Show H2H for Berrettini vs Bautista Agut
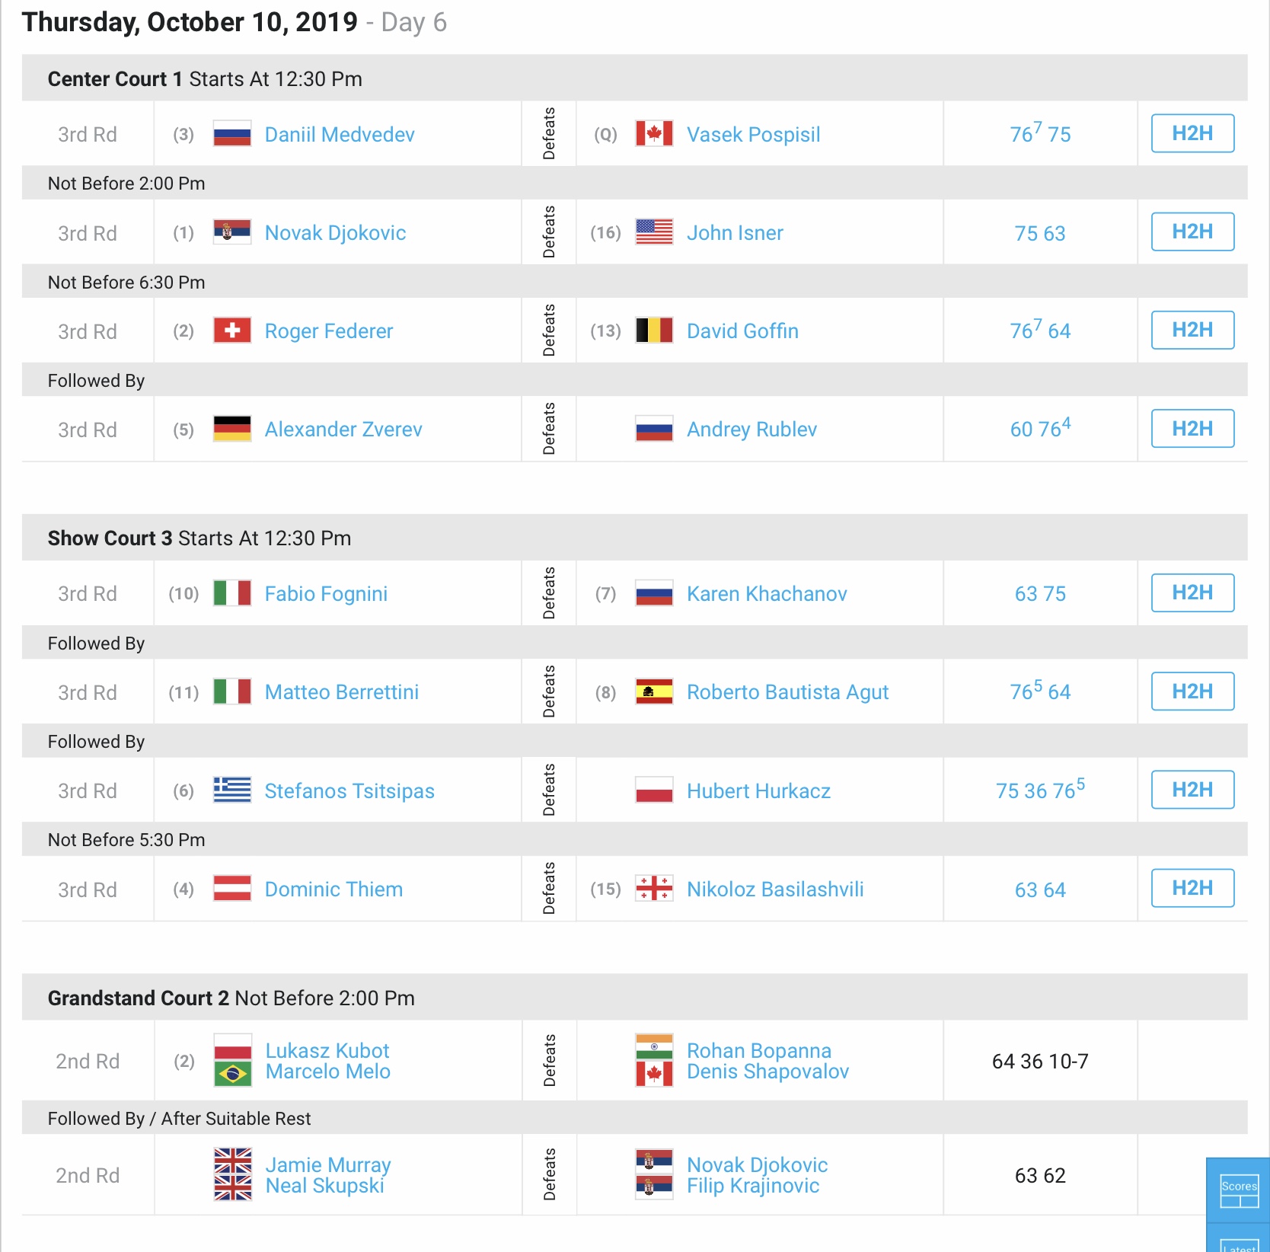The width and height of the screenshot is (1270, 1252). (1192, 691)
